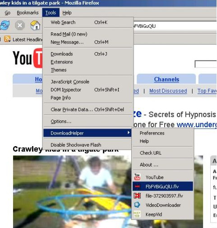Select the DownloadHelper menu item

[88, 133]
